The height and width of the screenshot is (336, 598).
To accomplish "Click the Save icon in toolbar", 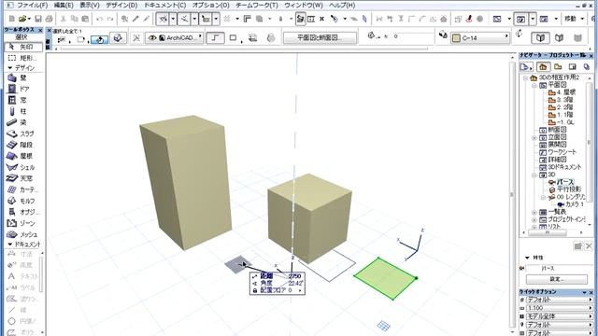I will click(x=38, y=19).
